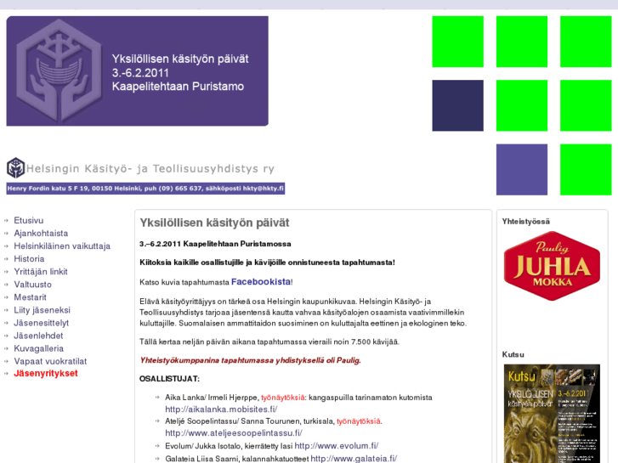Click the small association hexagon logo

click(x=16, y=168)
